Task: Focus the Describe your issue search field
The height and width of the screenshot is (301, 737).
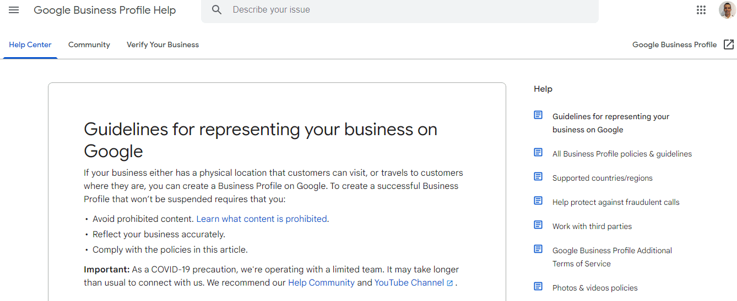Action: [399, 10]
